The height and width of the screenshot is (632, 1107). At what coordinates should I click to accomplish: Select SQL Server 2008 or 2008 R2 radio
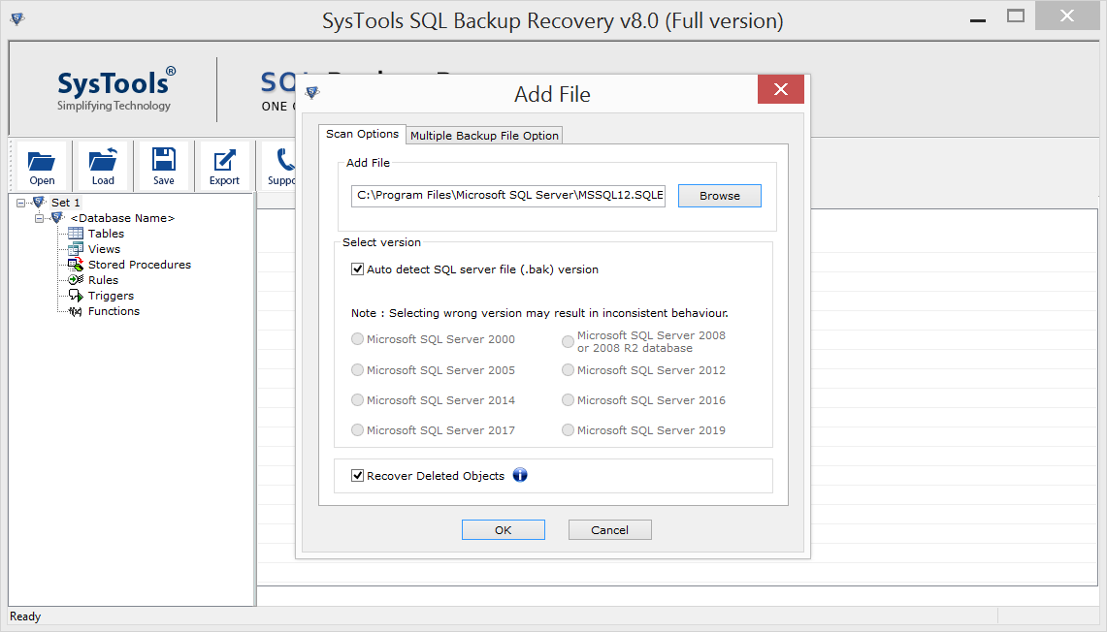click(568, 341)
